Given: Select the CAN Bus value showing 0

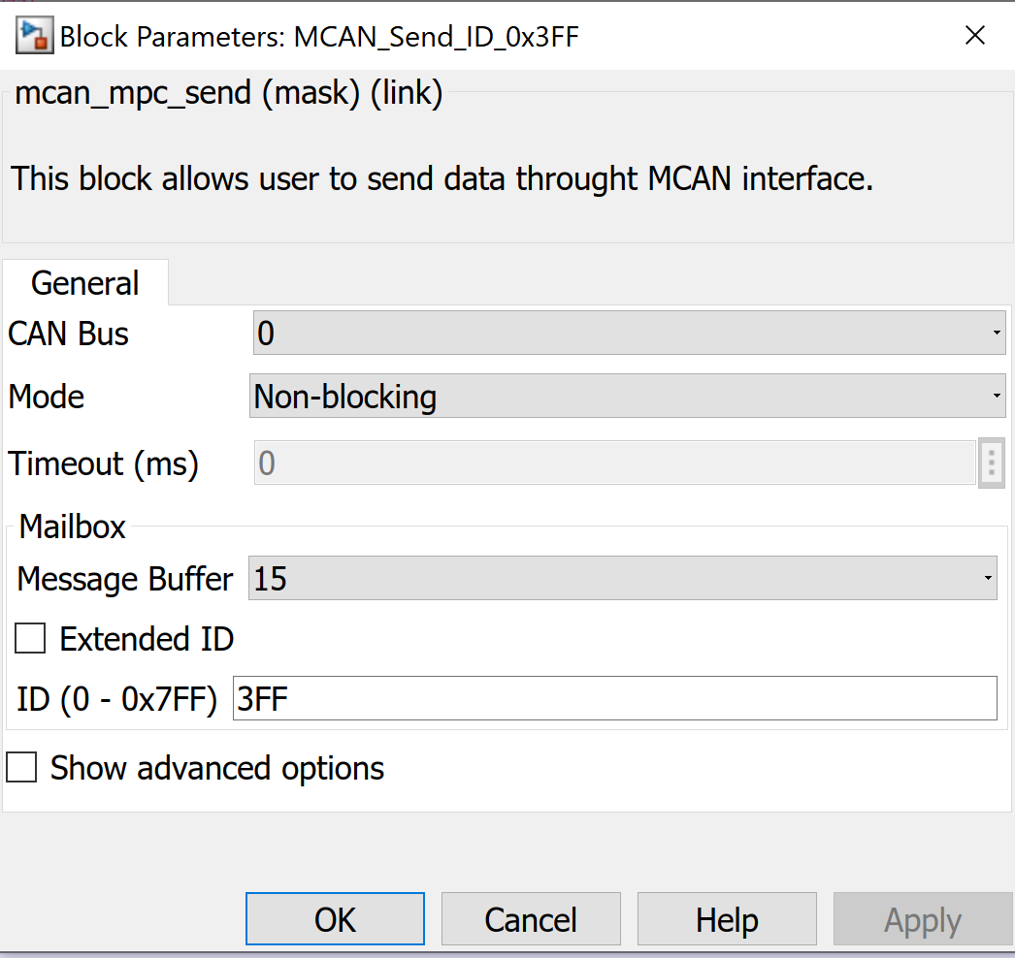Looking at the screenshot, I should click(582, 333).
